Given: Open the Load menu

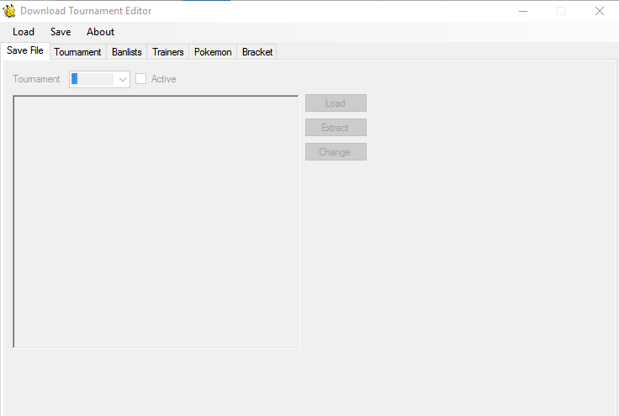Looking at the screenshot, I should point(24,32).
